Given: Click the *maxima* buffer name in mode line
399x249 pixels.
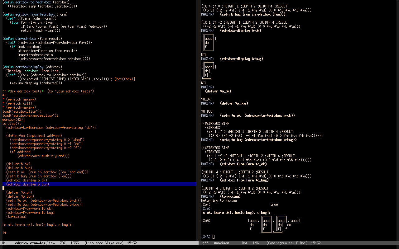Looking at the screenshot, I should tap(221, 243).
